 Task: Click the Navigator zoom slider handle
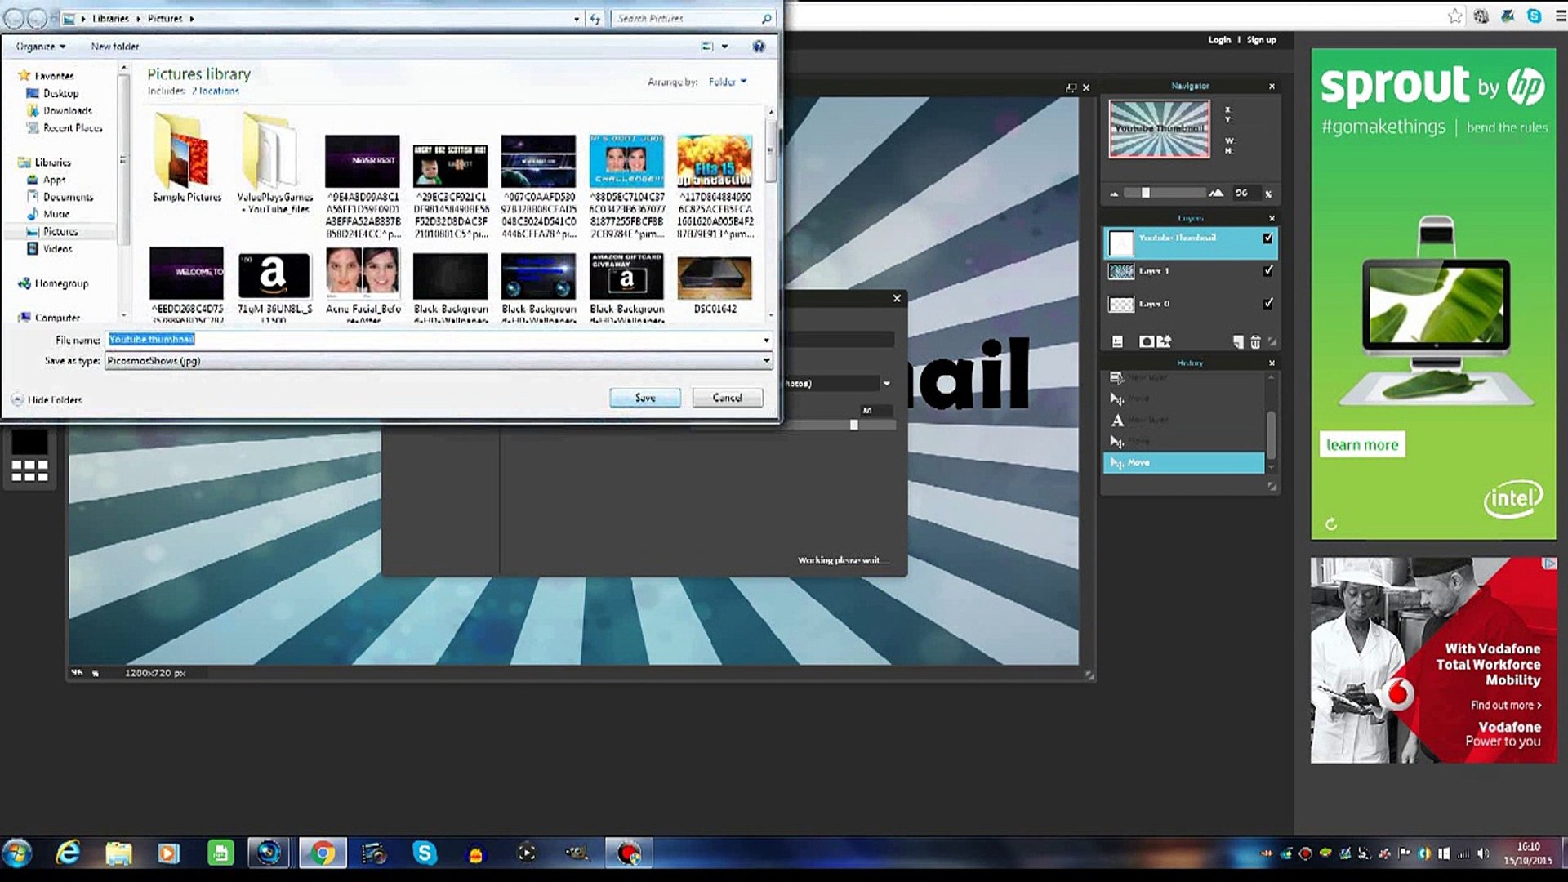[1145, 194]
